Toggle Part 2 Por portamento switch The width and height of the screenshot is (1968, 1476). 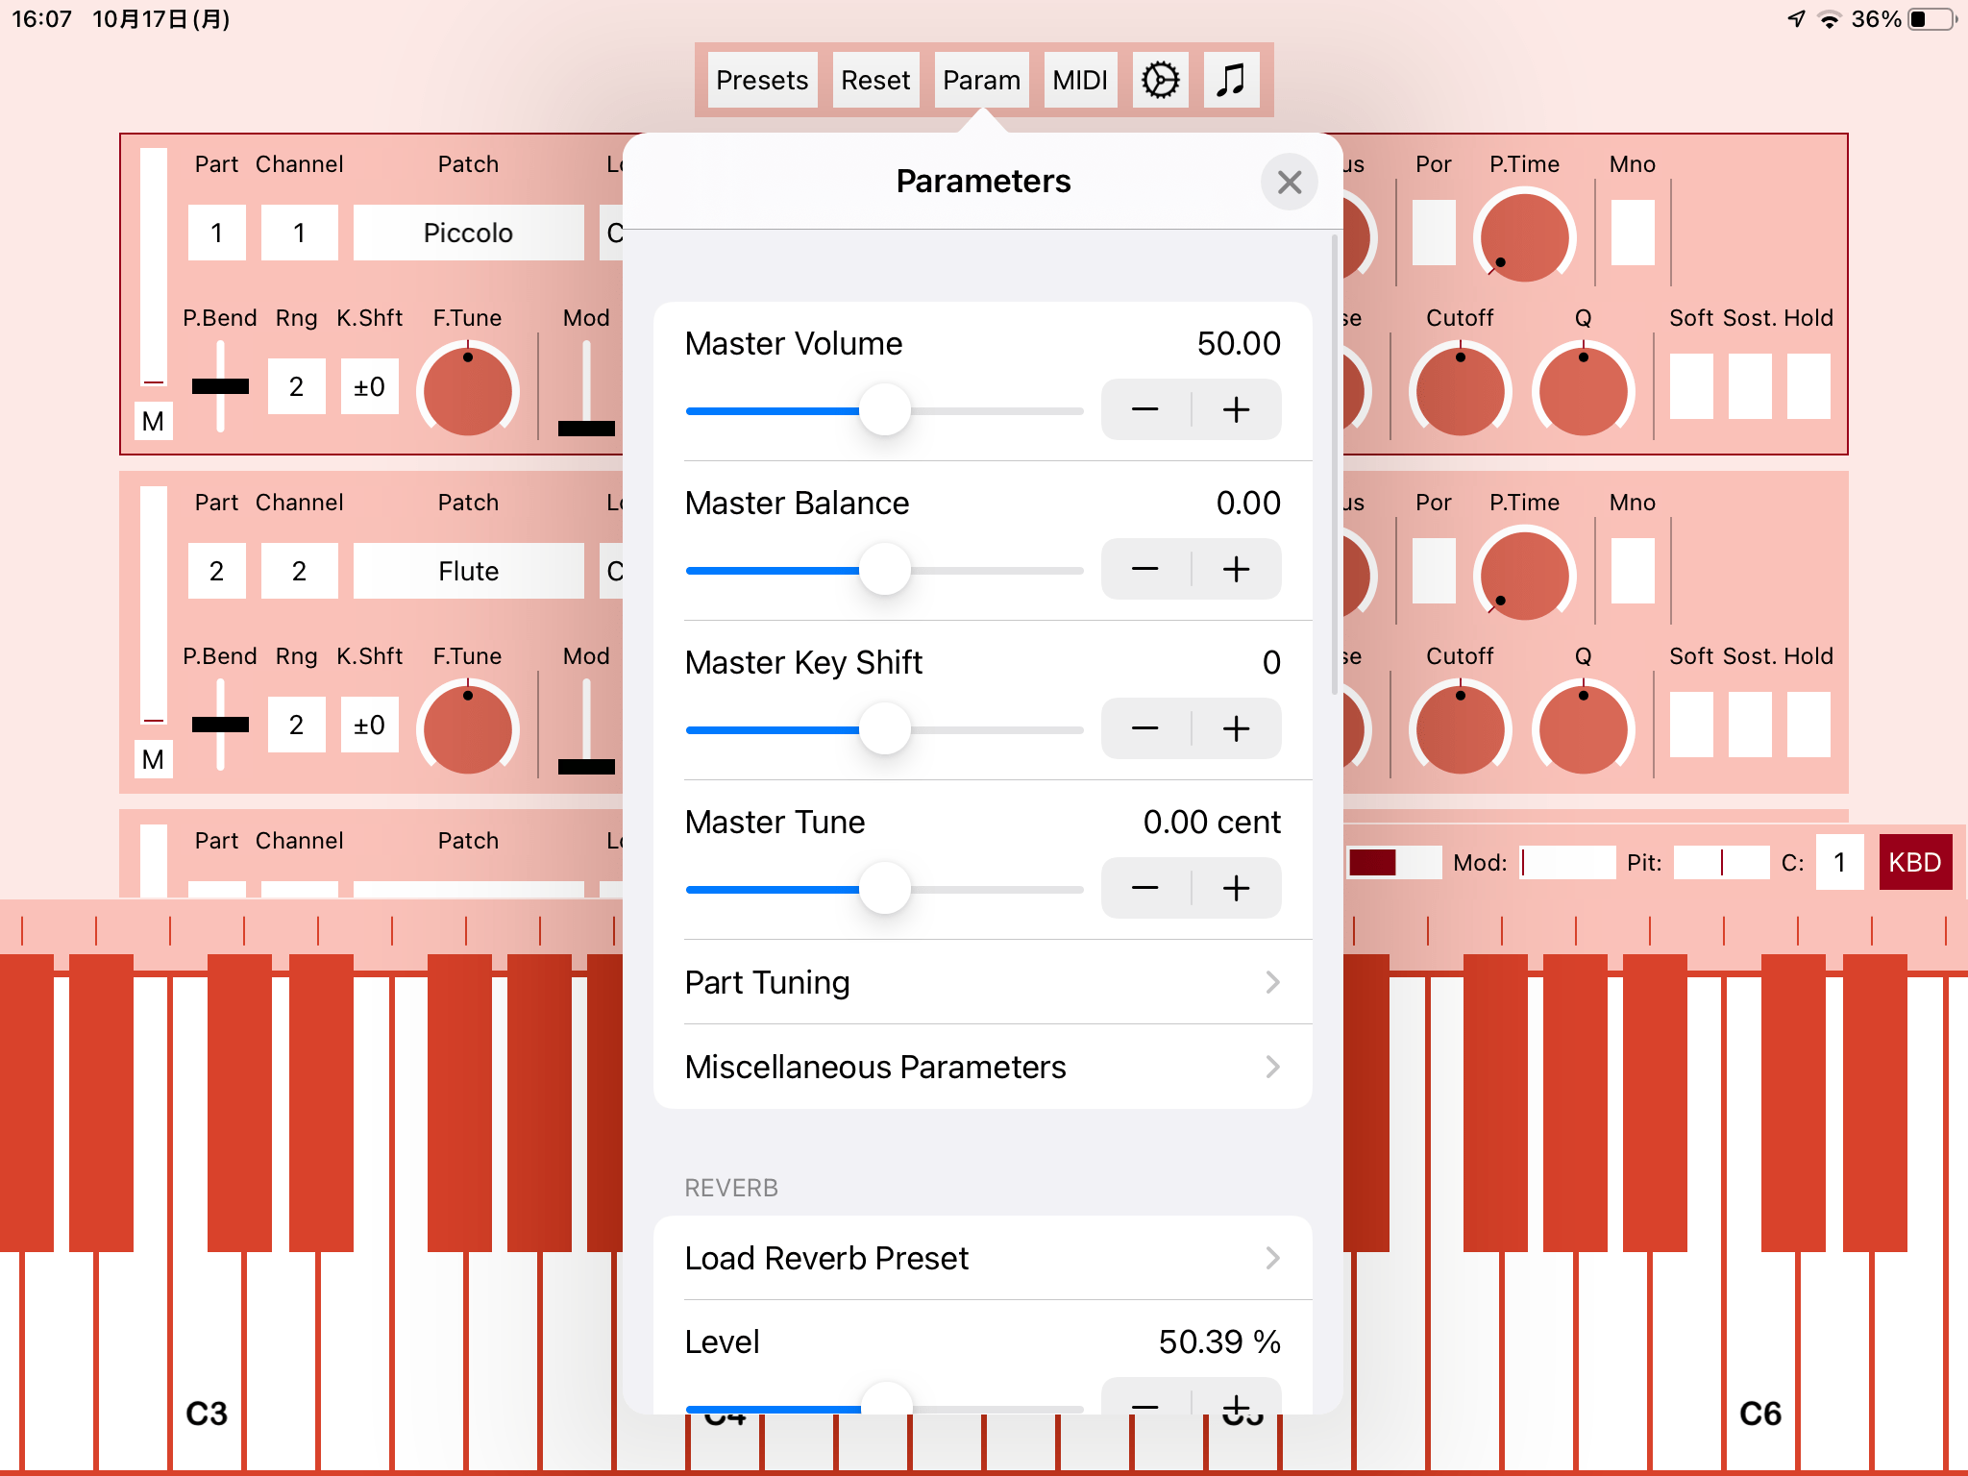tap(1434, 571)
